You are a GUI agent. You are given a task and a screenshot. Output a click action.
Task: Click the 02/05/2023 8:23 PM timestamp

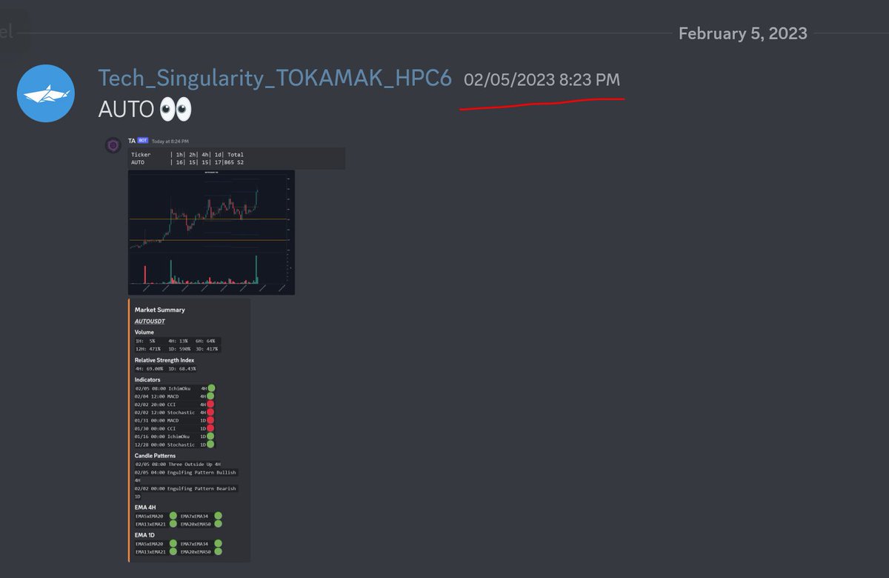[542, 80]
